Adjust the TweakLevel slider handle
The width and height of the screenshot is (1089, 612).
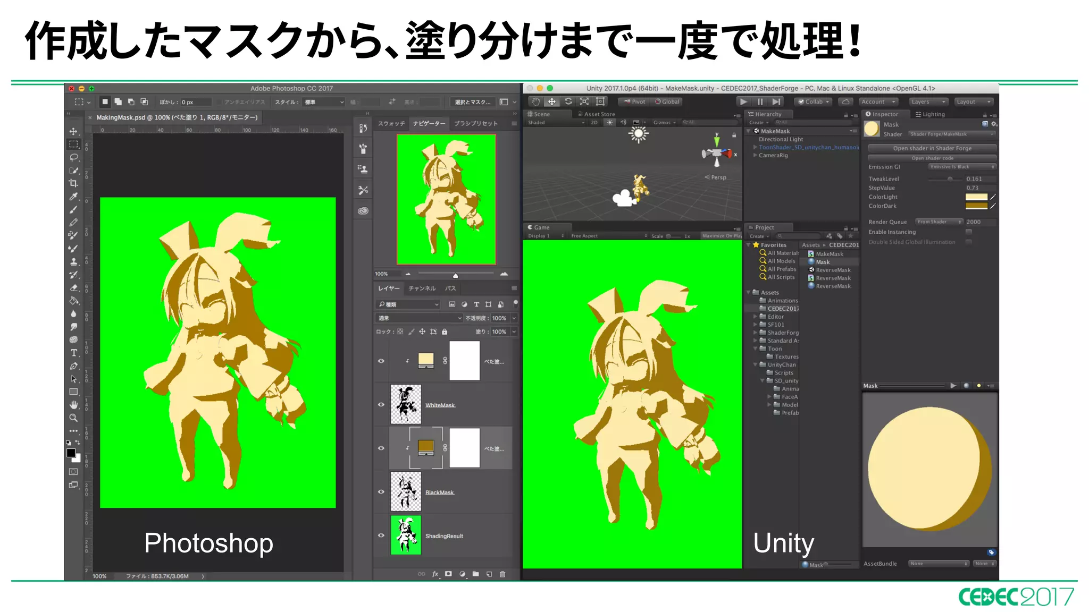pos(950,179)
